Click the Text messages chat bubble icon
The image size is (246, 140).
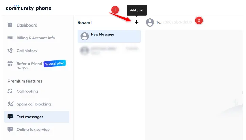pos(10,117)
